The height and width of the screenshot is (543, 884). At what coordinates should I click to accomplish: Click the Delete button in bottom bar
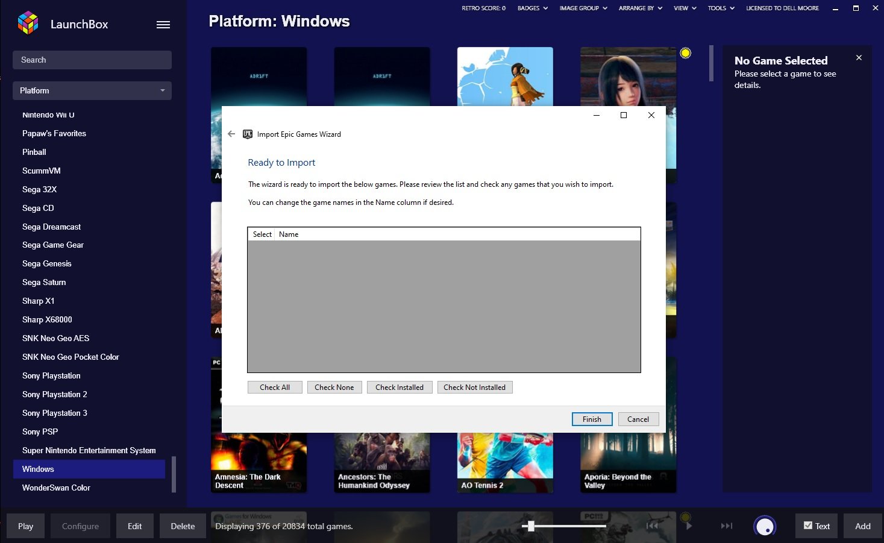(183, 526)
